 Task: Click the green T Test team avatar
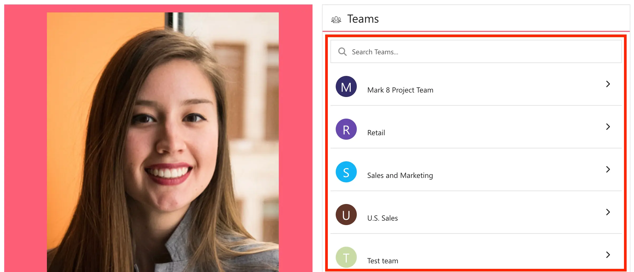pos(346,257)
